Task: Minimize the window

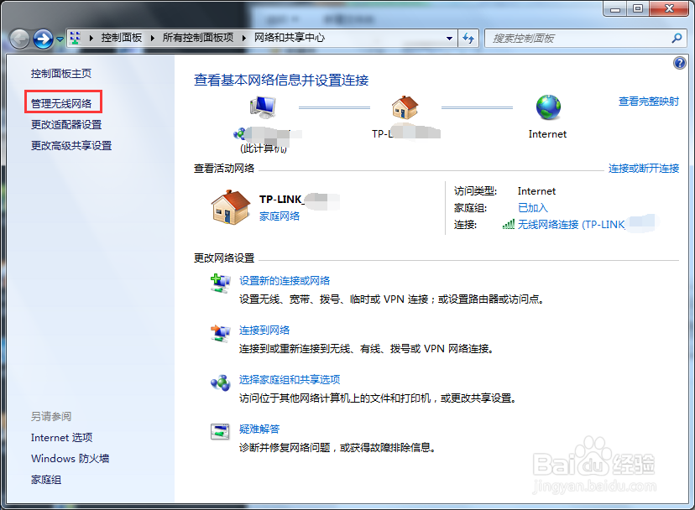Action: pos(614,8)
